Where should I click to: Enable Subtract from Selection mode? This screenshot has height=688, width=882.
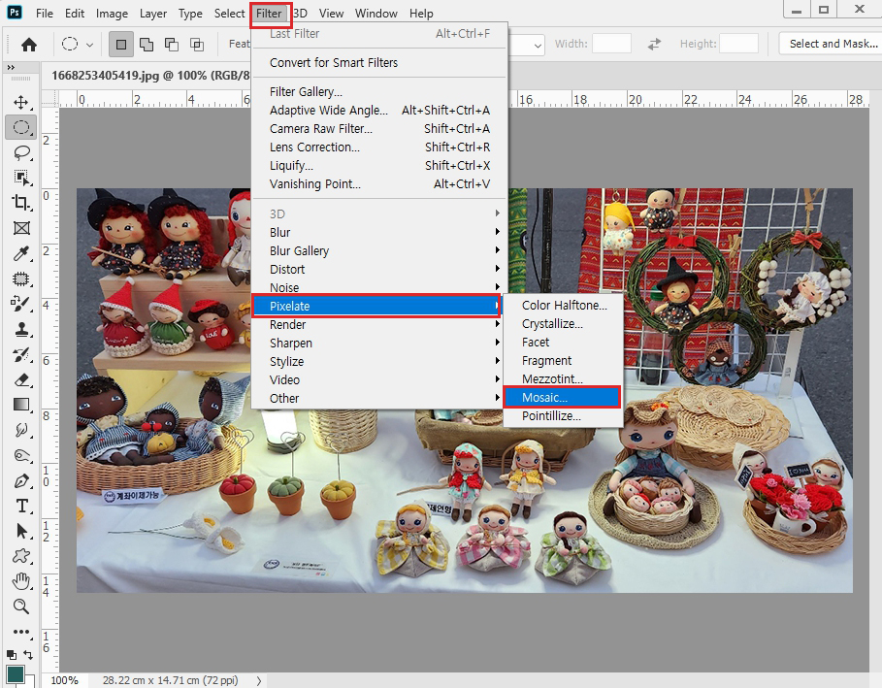point(172,45)
